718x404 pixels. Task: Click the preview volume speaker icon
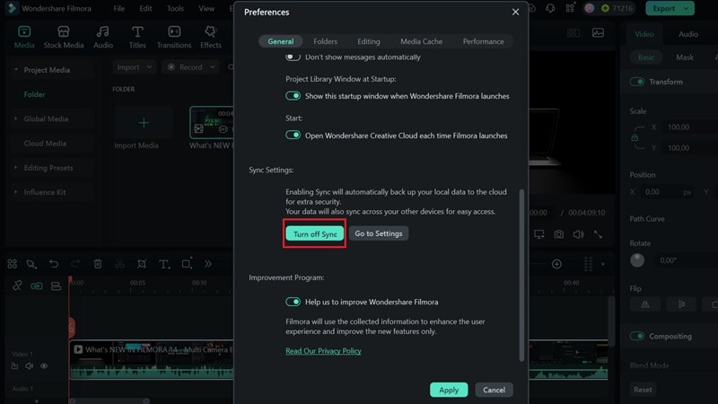(x=578, y=234)
